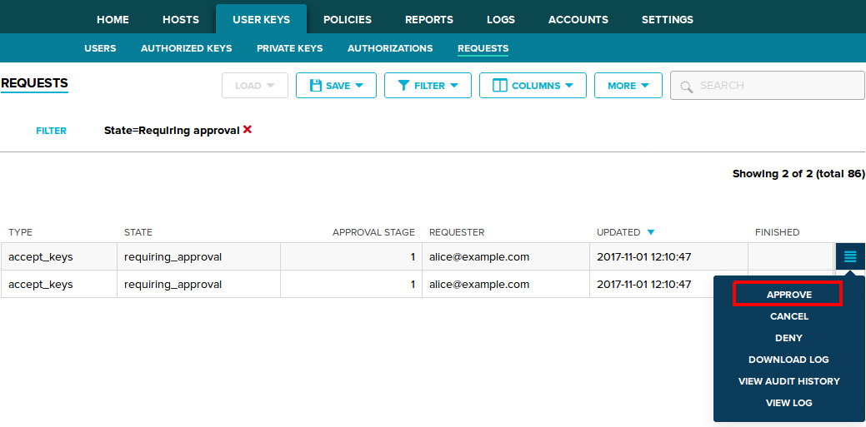Choose Approve from the context menu

(x=788, y=295)
